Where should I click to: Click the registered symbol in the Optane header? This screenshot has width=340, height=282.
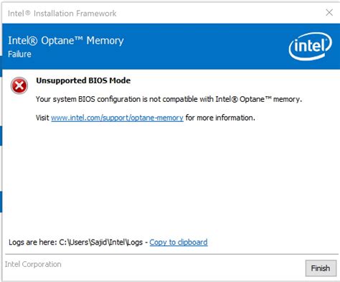(x=33, y=41)
